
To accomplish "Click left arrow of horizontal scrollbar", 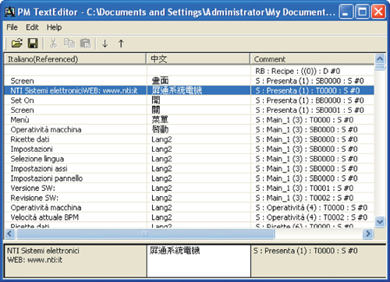I will 9,234.
